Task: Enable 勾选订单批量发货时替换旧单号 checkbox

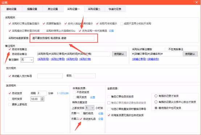Action: pyautogui.click(x=109, y=109)
